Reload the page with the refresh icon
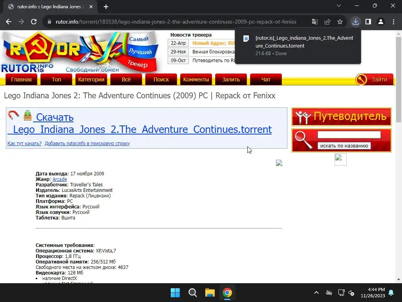Image resolution: width=402 pixels, height=302 pixels. point(34,22)
